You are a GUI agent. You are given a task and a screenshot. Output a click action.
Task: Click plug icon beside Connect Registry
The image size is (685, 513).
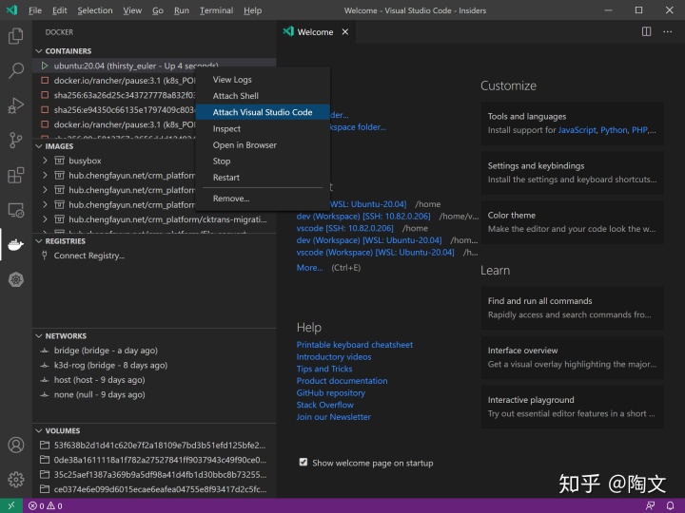44,256
